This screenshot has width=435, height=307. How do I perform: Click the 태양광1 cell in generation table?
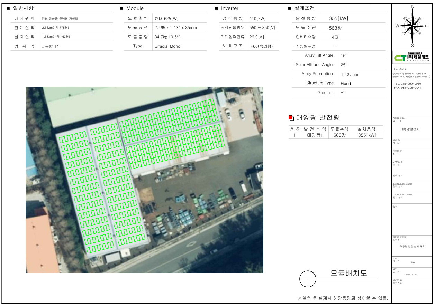[315, 135]
